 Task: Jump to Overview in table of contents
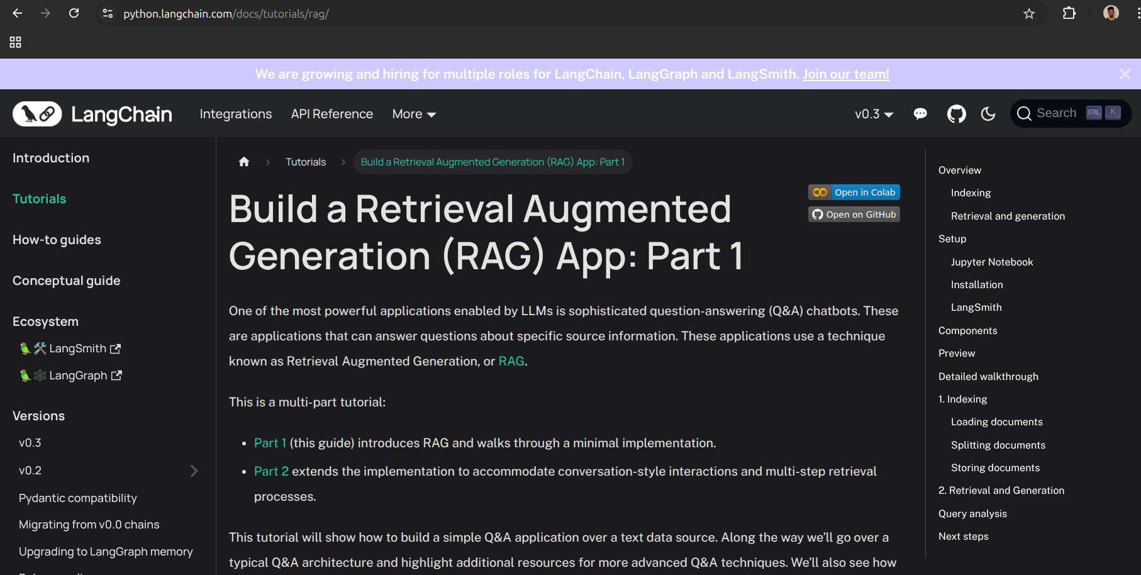click(x=960, y=170)
